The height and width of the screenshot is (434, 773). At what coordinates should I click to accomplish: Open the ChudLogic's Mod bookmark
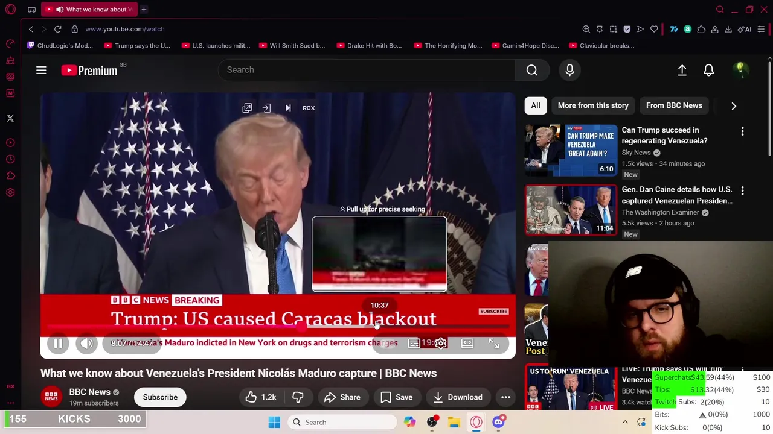coord(60,46)
